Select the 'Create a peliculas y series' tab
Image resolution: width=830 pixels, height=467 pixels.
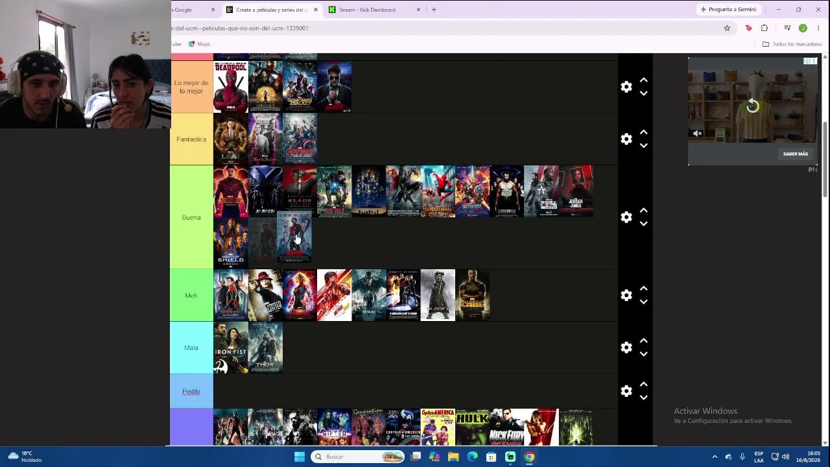click(x=272, y=10)
